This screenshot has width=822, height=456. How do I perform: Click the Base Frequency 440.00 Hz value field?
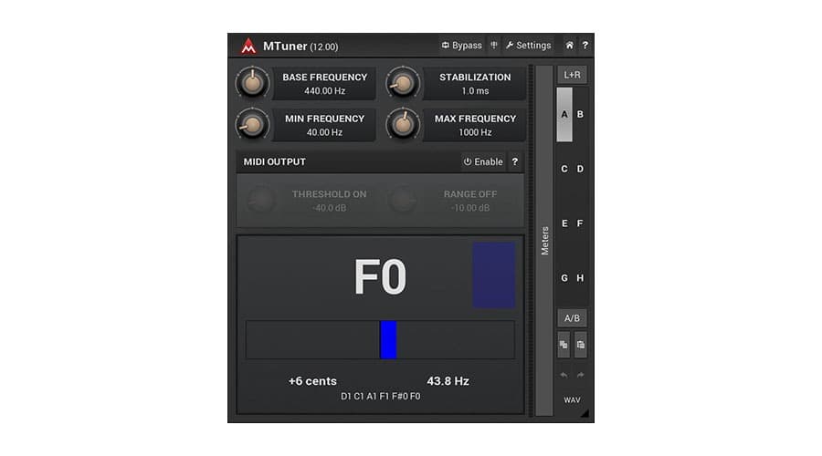324,84
